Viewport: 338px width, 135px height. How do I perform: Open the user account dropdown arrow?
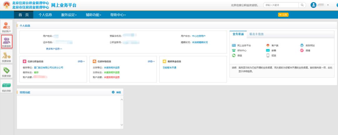pos(328,5)
